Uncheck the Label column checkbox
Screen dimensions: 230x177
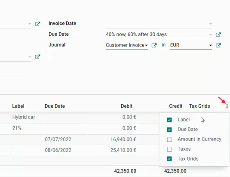click(x=169, y=120)
